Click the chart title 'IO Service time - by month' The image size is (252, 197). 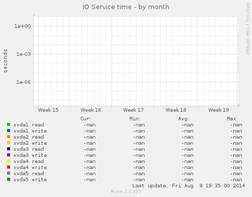click(126, 7)
